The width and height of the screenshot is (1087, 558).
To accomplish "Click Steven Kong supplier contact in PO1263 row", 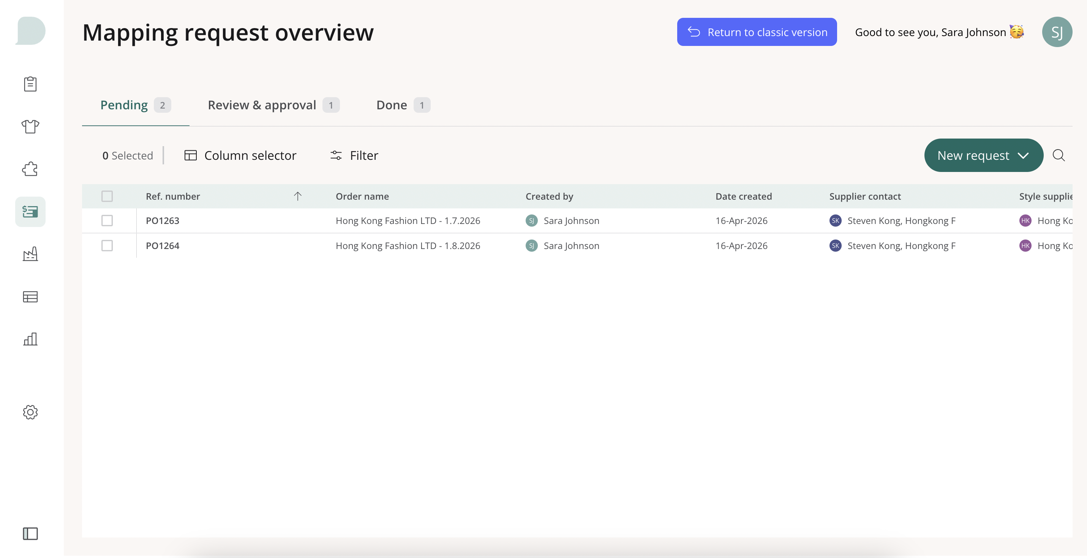I will tap(901, 221).
